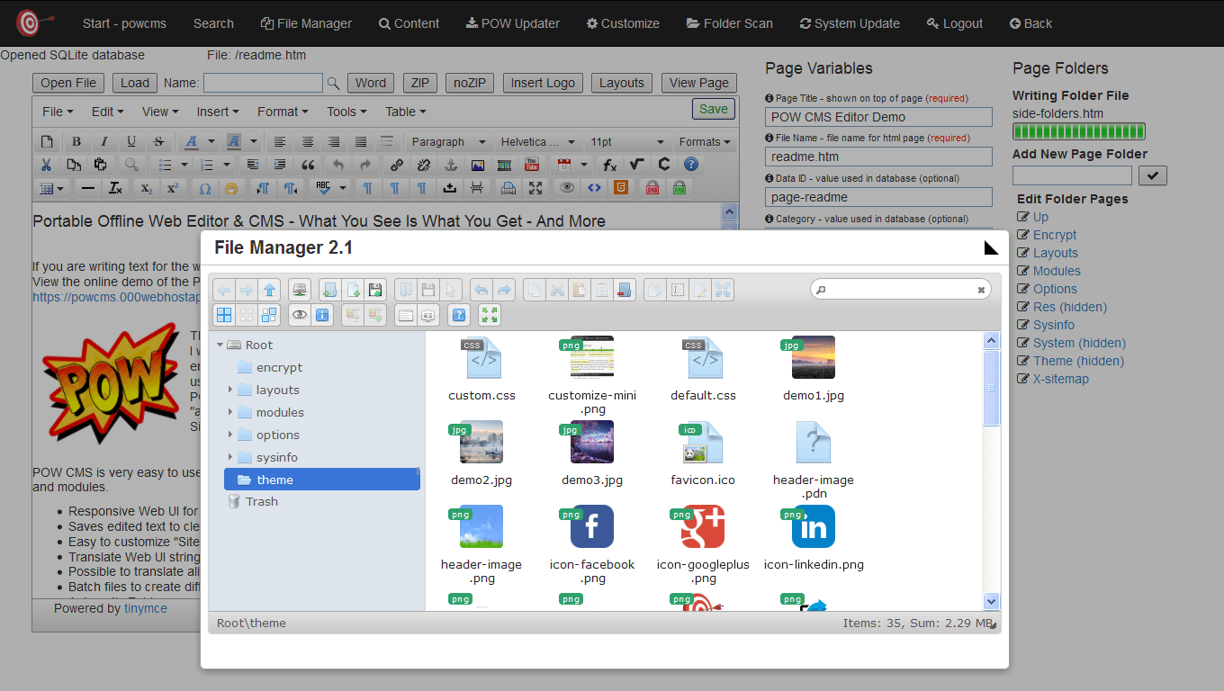The height and width of the screenshot is (691, 1224).
Task: Click the text color A swatch
Action: pos(191,142)
